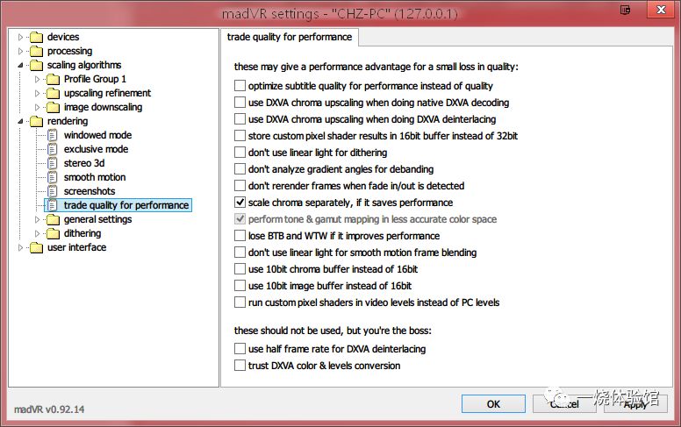Click the processing folder icon
Screen dimensions: 681x427
pyautogui.click(x=37, y=51)
